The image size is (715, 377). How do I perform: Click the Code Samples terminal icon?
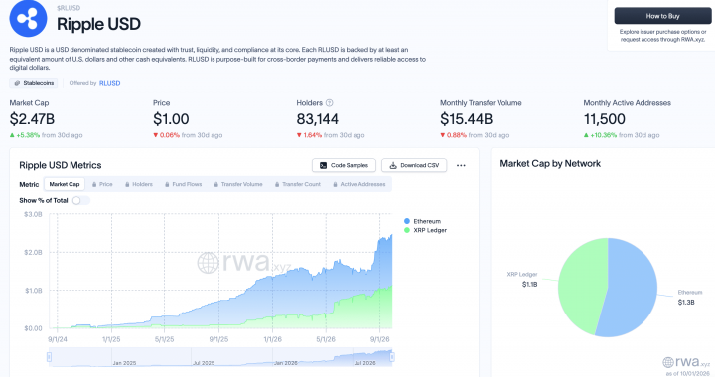click(x=323, y=166)
